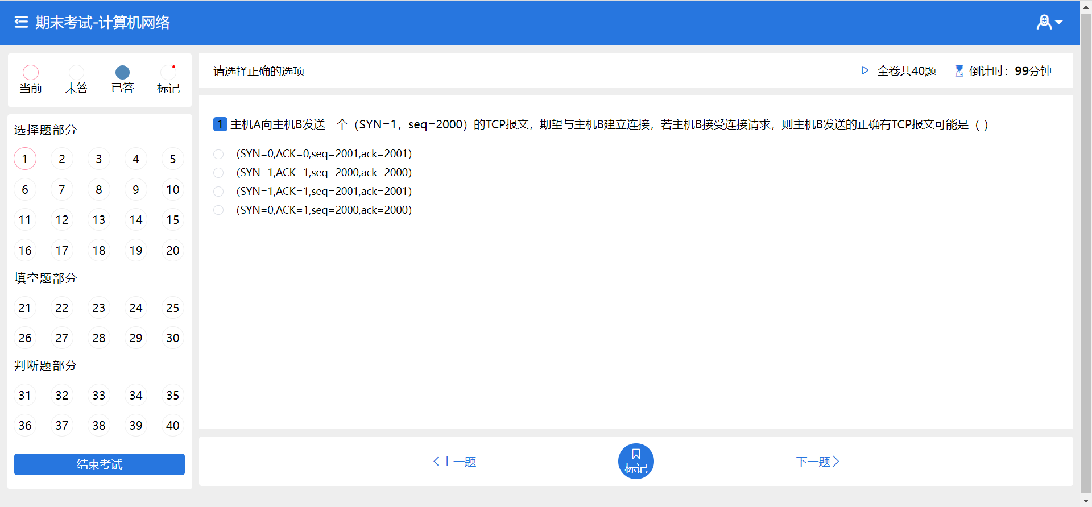Image resolution: width=1092 pixels, height=507 pixels.
Task: Jump to question 17
Action: 62,250
